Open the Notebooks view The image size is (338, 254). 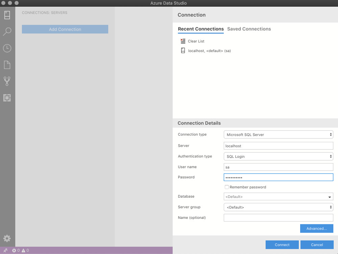click(x=7, y=64)
